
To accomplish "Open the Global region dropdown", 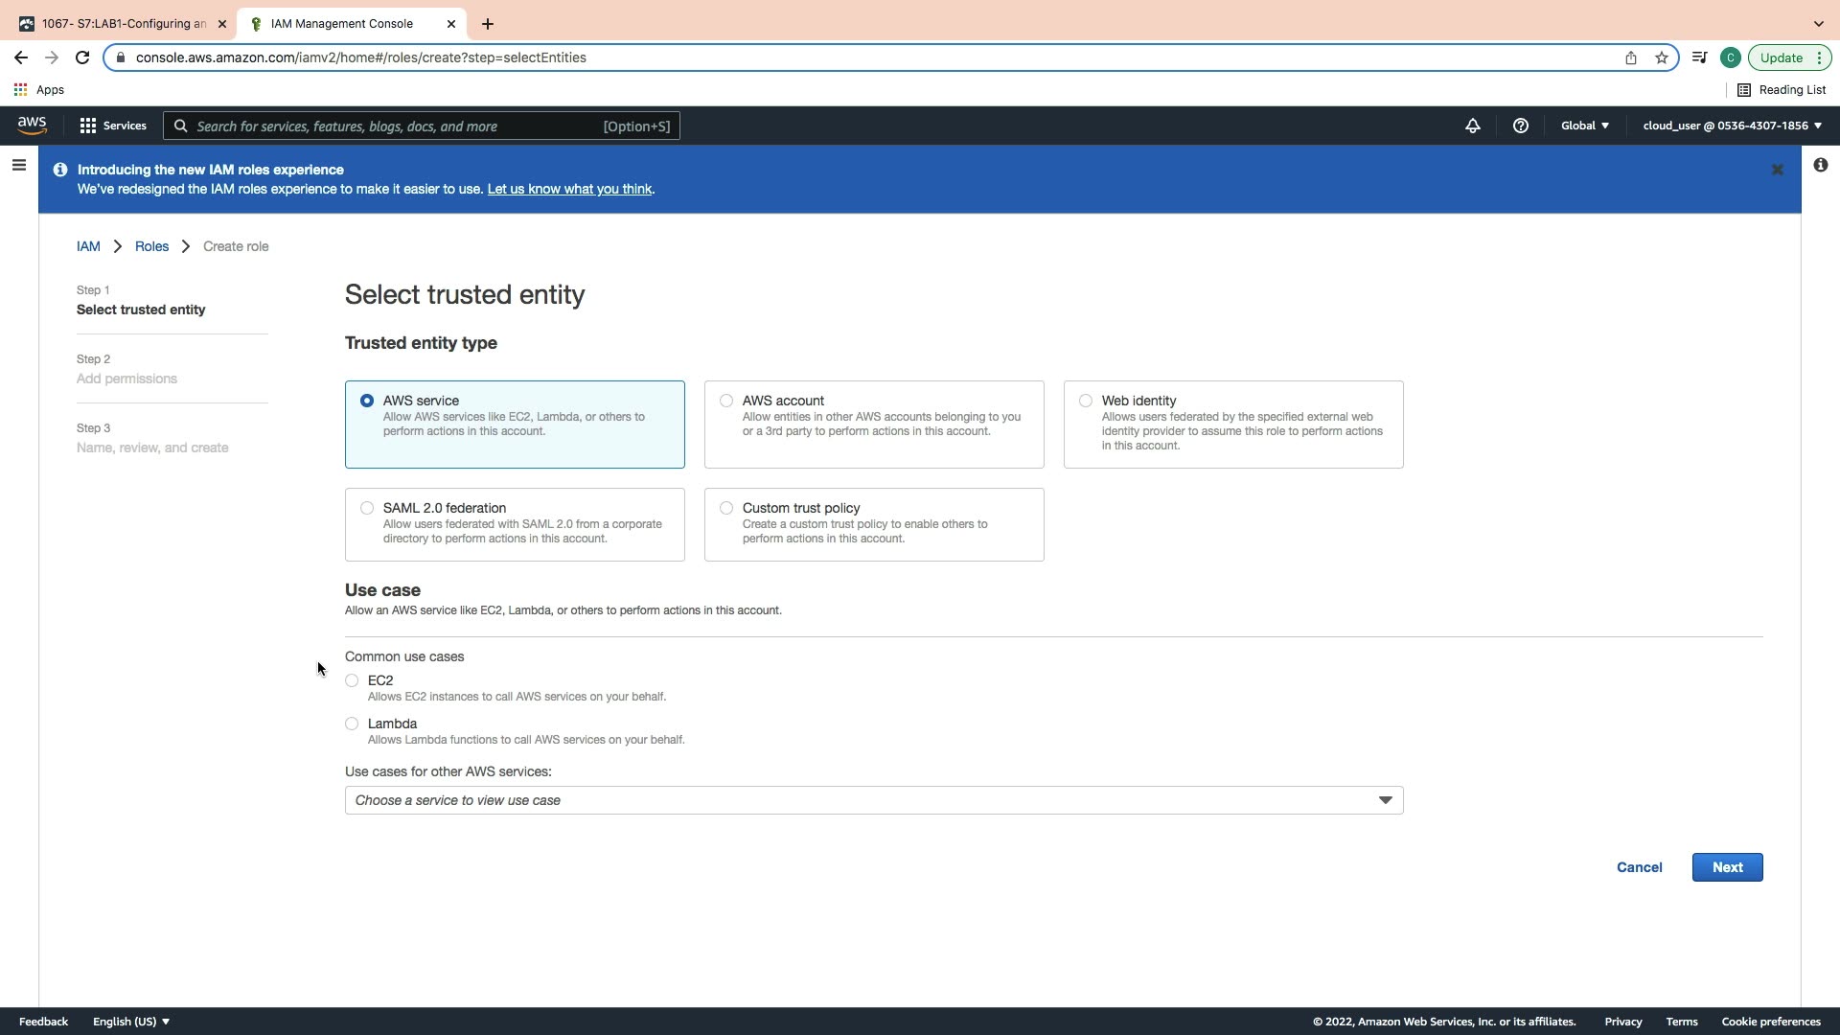I will [1584, 126].
